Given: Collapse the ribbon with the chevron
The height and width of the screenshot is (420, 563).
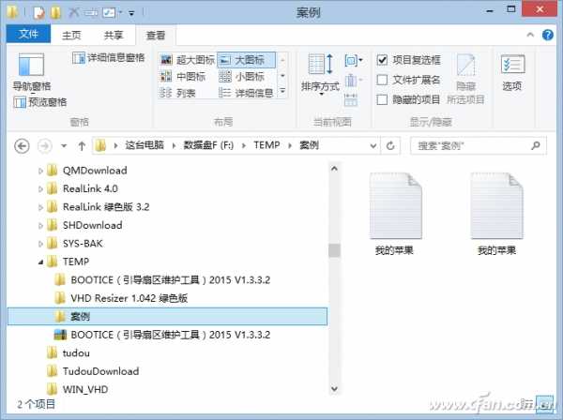Looking at the screenshot, I should tap(530, 35).
